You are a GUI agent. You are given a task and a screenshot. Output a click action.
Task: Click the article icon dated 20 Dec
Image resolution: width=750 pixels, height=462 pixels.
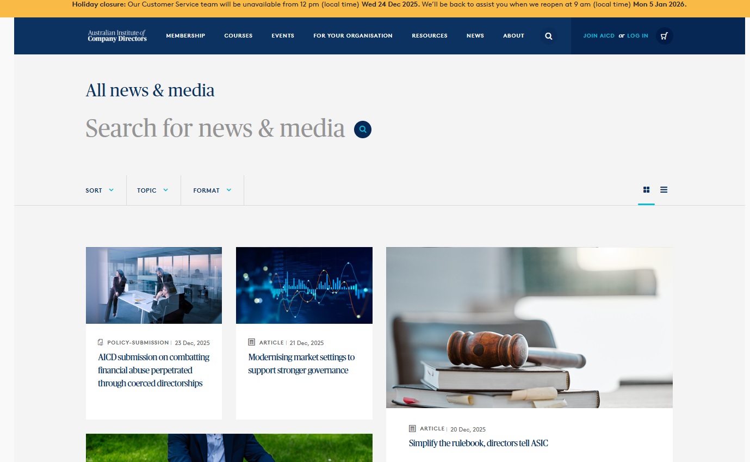pyautogui.click(x=412, y=429)
